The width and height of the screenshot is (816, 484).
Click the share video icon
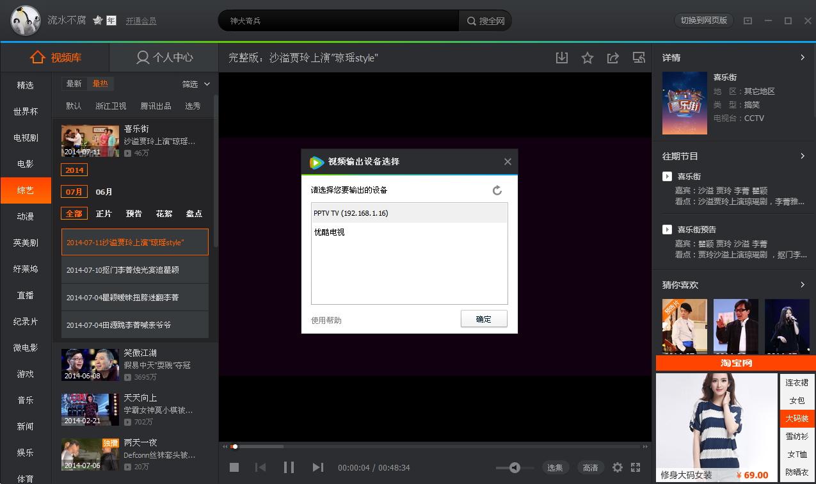tap(612, 58)
